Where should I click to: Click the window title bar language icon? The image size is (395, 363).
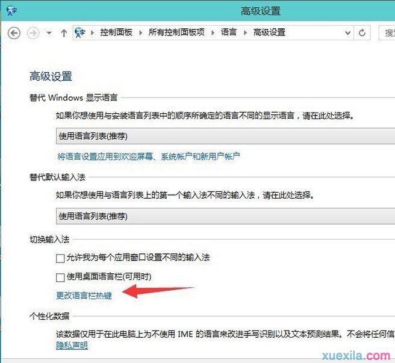click(11, 11)
